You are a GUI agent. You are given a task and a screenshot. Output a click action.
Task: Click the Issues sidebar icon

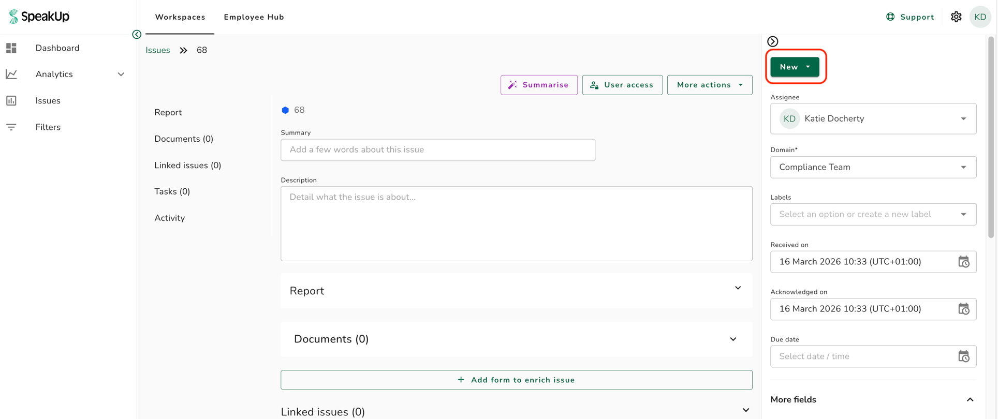pos(11,101)
